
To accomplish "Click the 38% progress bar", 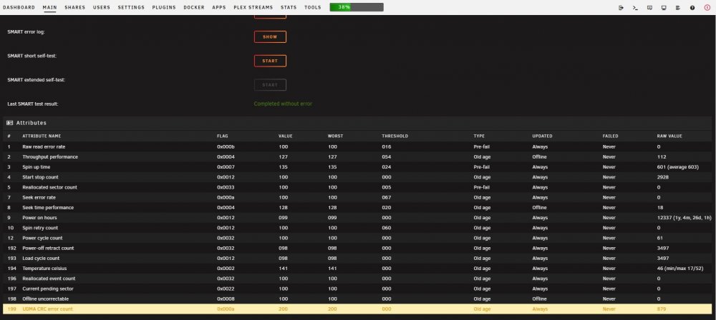I will 357,7.
